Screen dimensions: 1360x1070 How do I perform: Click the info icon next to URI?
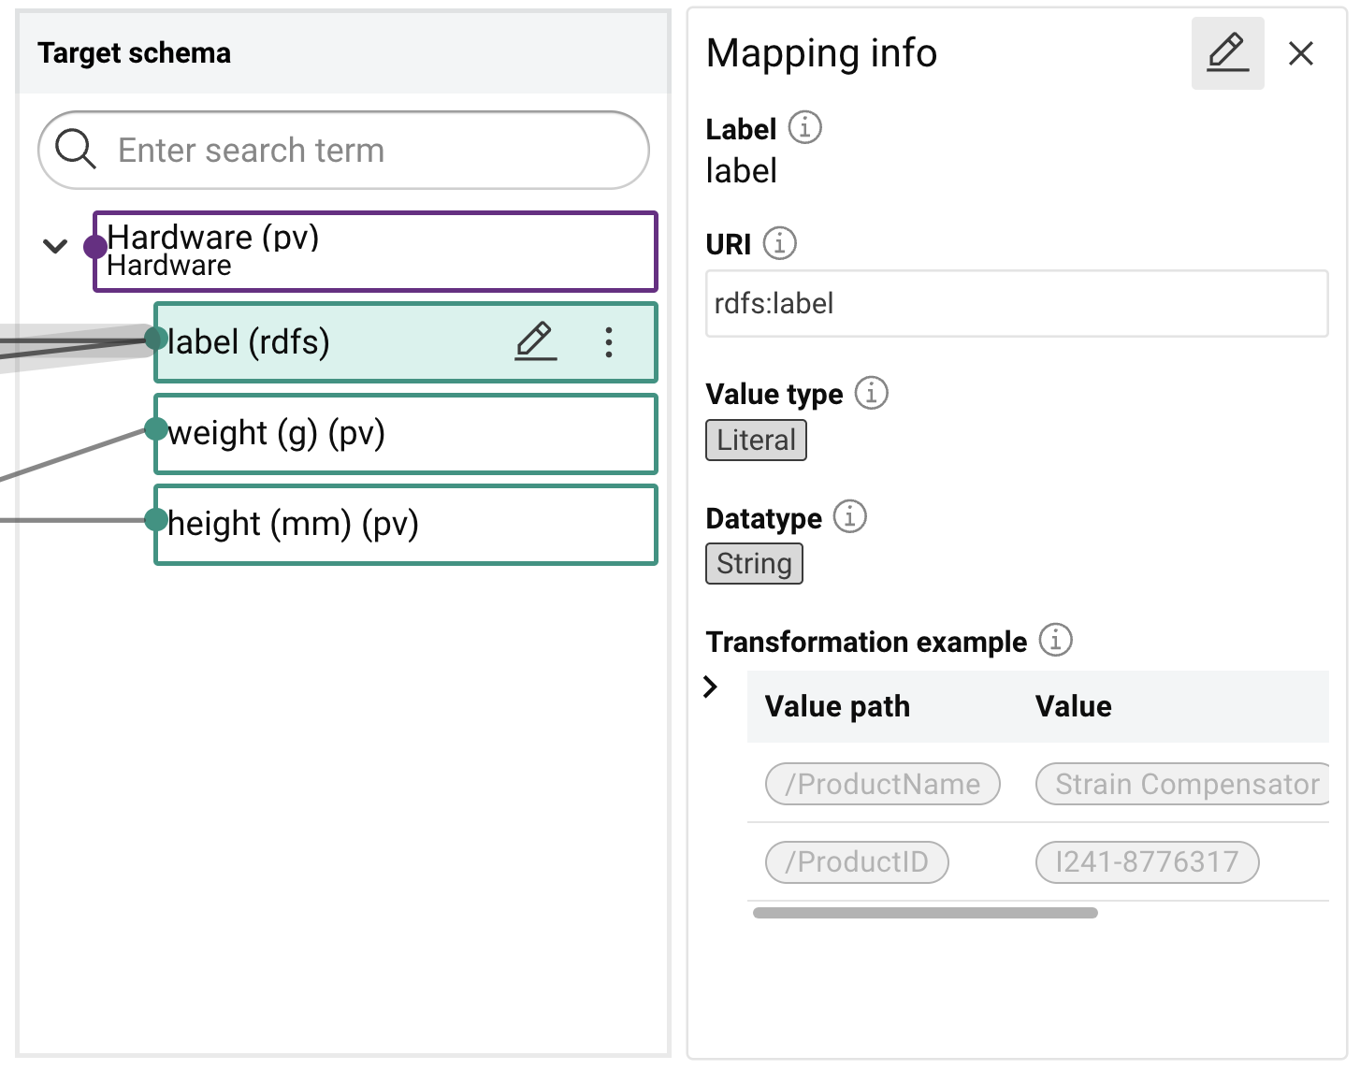pyautogui.click(x=779, y=243)
